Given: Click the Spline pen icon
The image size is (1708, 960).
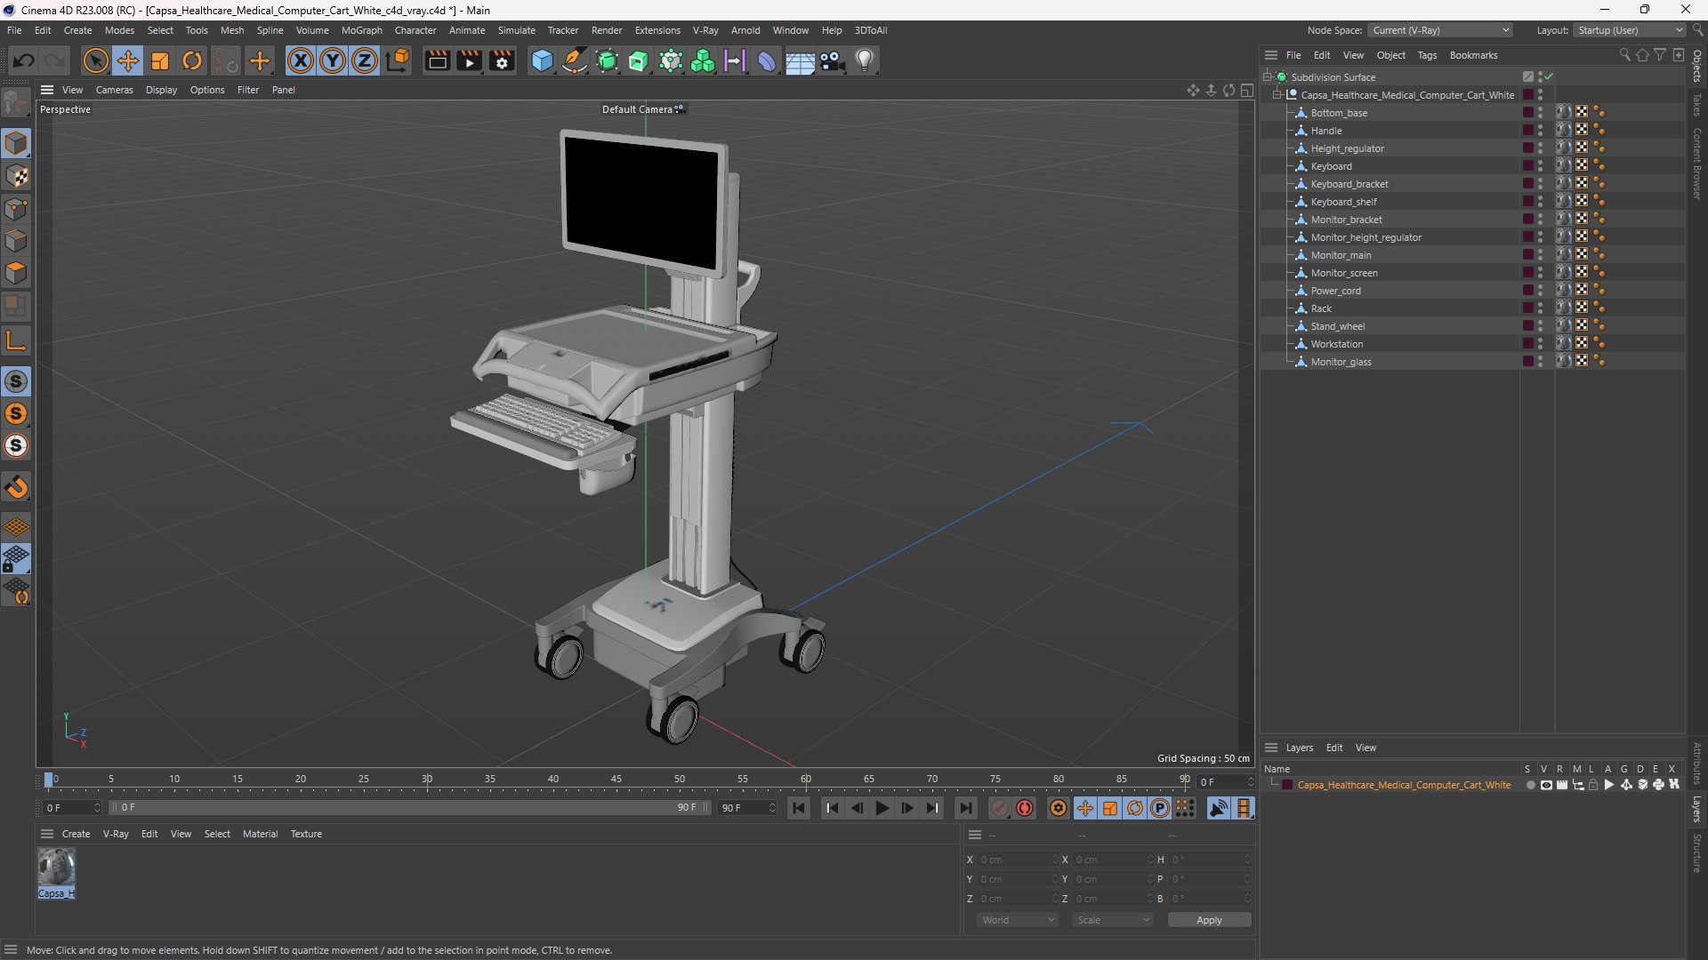Looking at the screenshot, I should [575, 60].
